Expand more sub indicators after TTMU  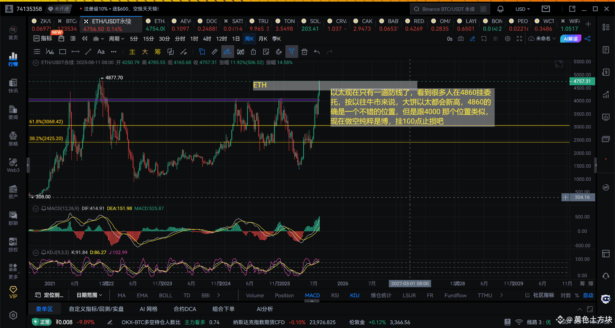point(502,295)
